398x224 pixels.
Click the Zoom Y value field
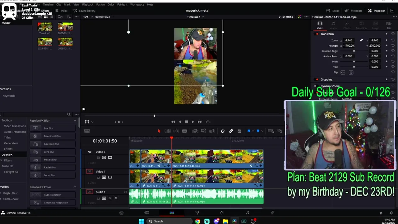375,40
